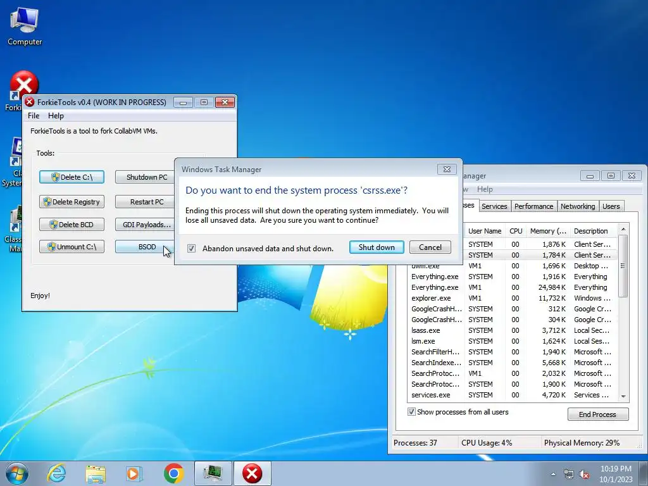The image size is (648, 486).
Task: Switch to Services tab
Action: coord(494,206)
